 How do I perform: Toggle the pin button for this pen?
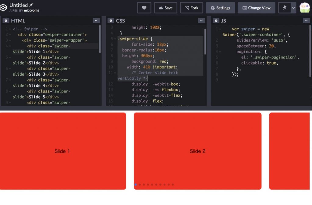285,8
